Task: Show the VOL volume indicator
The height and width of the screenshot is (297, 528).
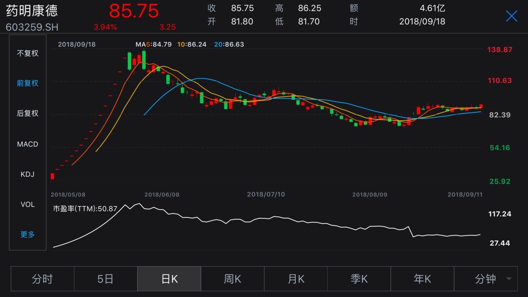Action: point(27,205)
